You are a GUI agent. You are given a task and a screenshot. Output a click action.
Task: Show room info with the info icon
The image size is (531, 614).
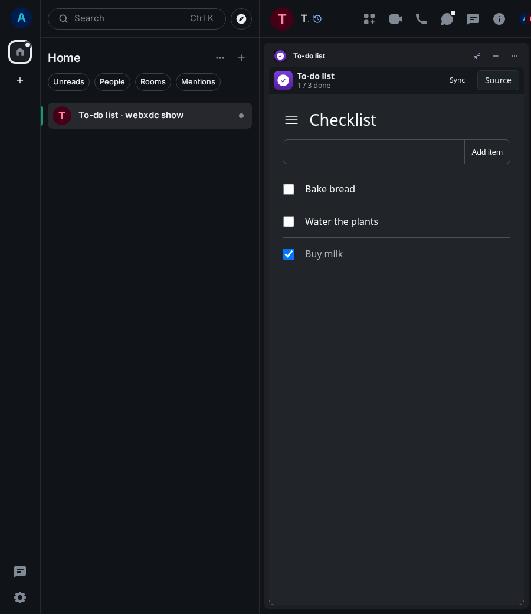tap(499, 19)
